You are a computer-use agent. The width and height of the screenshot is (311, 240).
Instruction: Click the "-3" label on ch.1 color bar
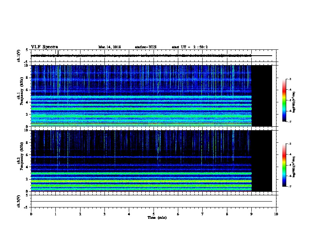click(289, 79)
